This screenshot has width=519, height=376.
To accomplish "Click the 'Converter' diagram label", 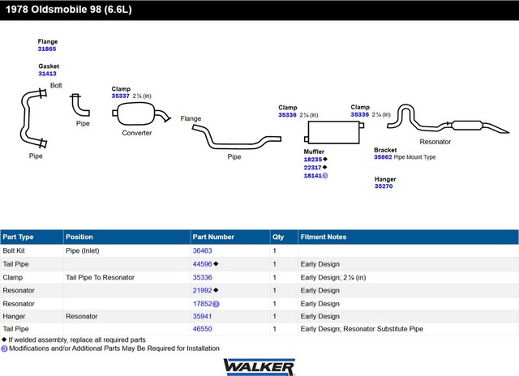I will coord(137,133).
